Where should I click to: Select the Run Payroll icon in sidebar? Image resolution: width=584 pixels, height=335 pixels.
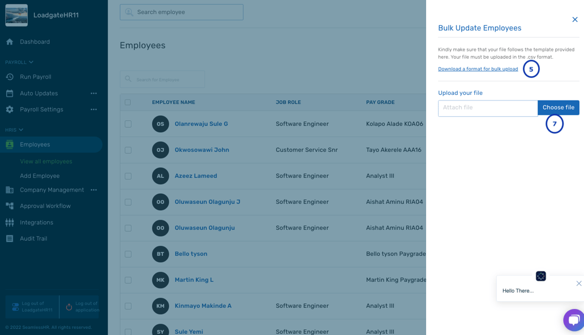click(x=10, y=76)
